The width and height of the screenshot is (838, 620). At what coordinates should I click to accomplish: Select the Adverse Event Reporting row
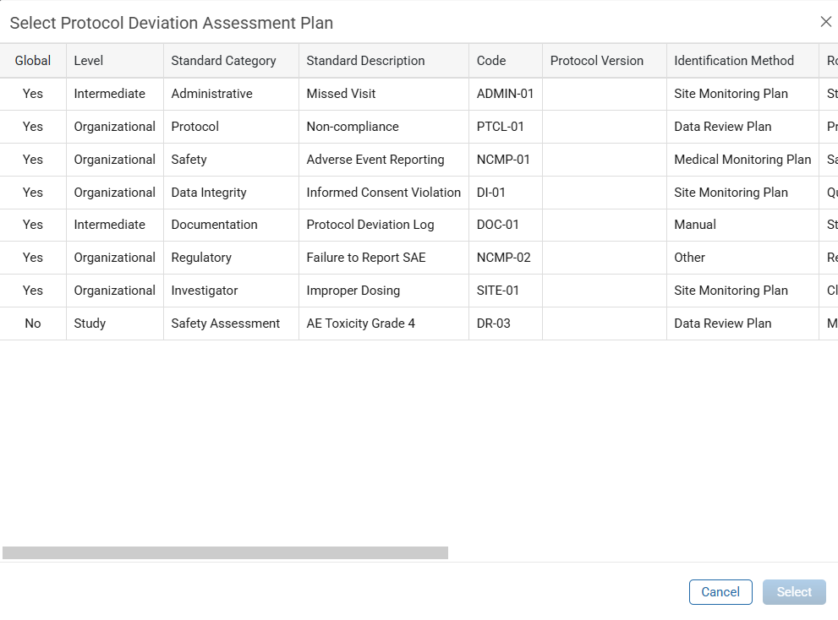(x=419, y=160)
